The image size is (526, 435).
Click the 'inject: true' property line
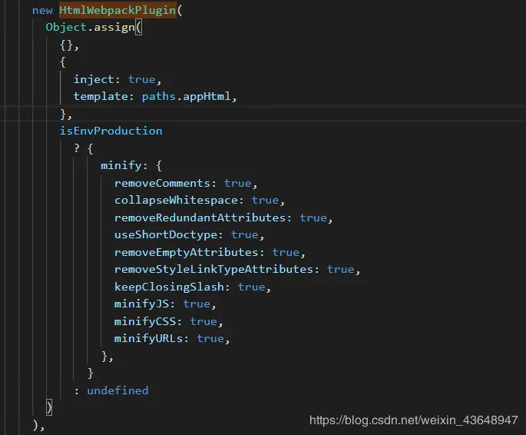[117, 80]
